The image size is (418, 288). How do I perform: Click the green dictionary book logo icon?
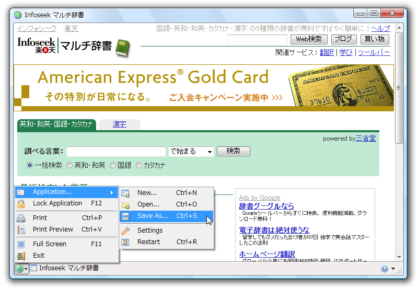click(123, 48)
